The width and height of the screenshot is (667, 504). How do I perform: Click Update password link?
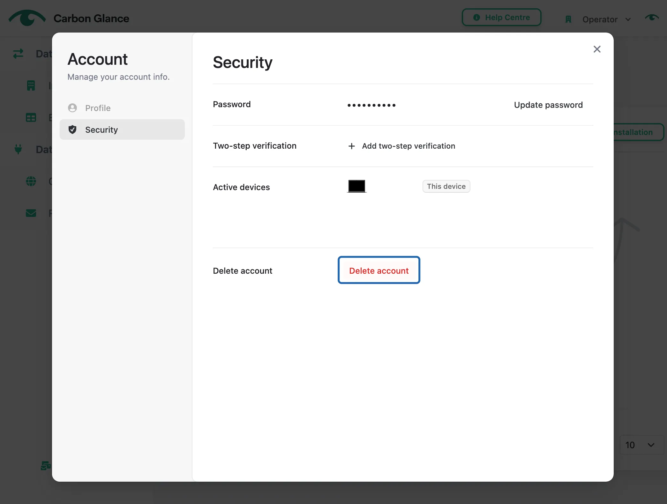(x=548, y=105)
